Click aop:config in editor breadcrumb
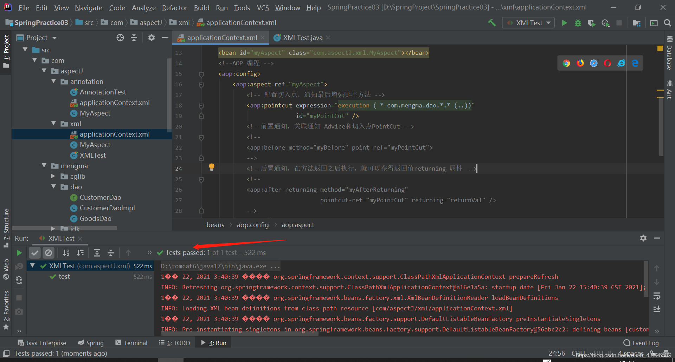Image resolution: width=675 pixels, height=362 pixels. (252, 225)
